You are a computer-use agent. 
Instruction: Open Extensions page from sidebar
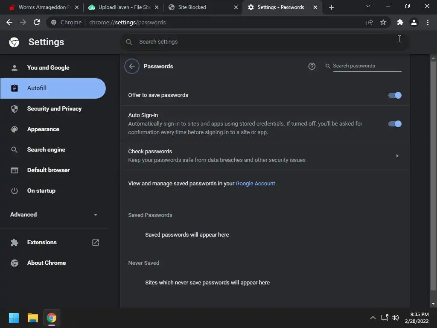click(53, 243)
